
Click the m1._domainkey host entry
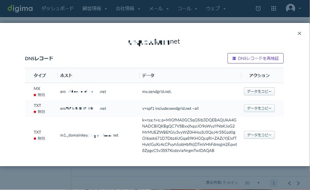(x=89, y=135)
